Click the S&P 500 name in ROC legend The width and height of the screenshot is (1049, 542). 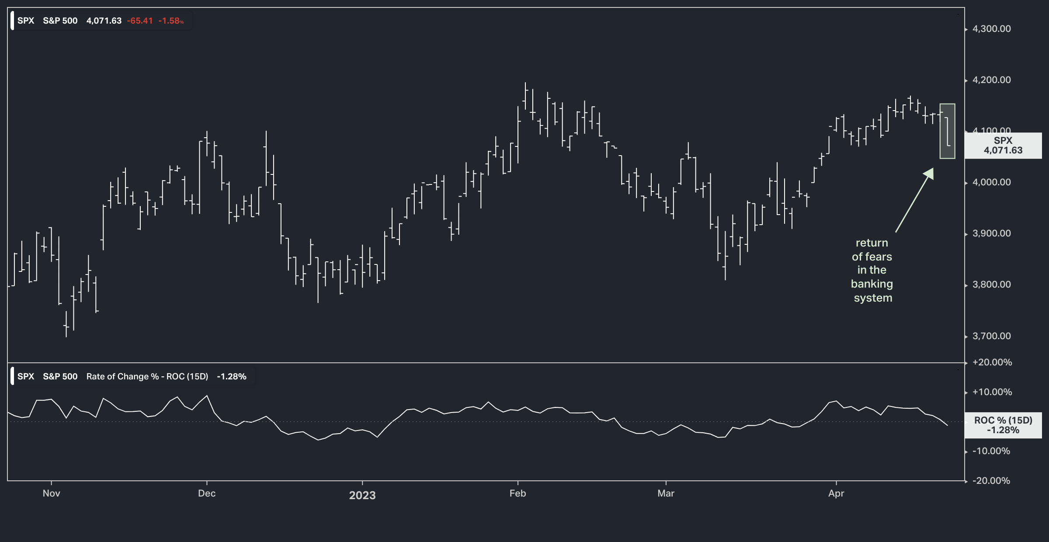[60, 376]
